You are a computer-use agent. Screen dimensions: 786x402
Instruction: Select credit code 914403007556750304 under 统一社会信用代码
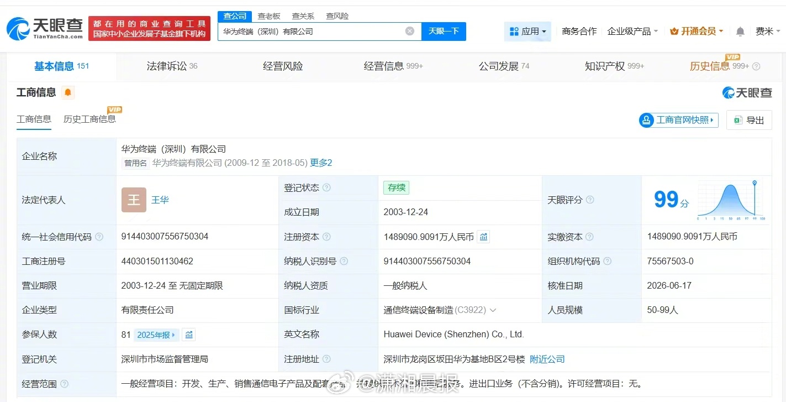click(165, 237)
